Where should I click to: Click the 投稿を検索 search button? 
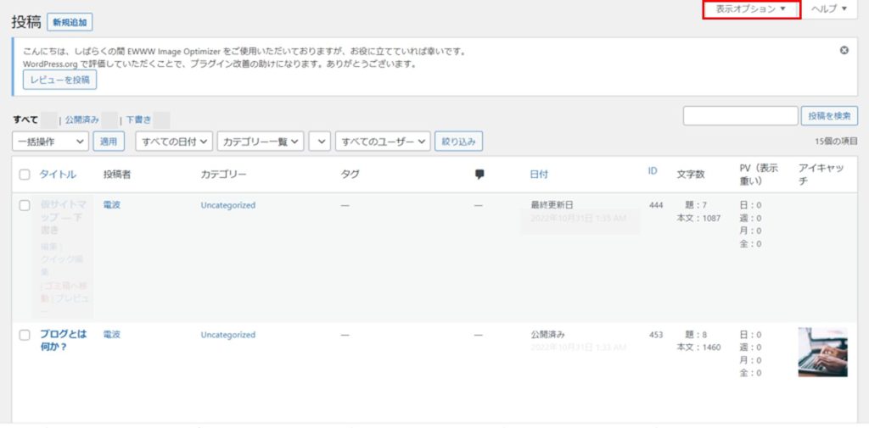click(x=828, y=116)
